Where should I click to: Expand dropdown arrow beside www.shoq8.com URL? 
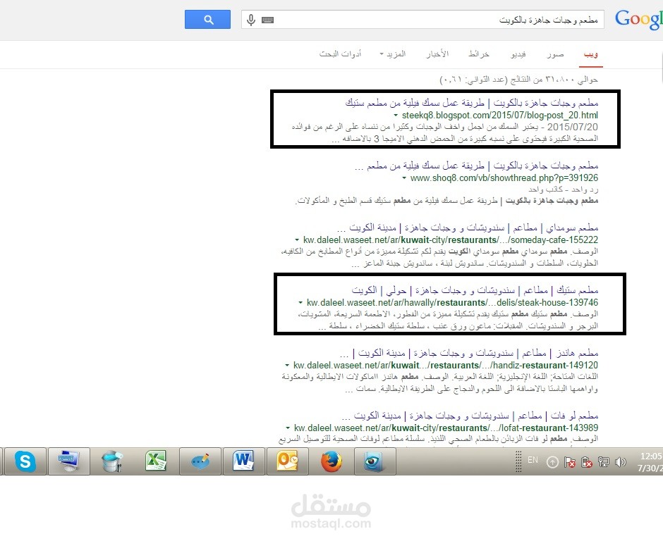tap(404, 178)
